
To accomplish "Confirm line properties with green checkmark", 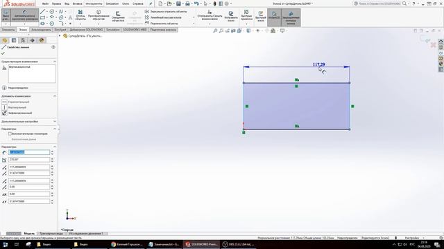I will click(x=3, y=53).
